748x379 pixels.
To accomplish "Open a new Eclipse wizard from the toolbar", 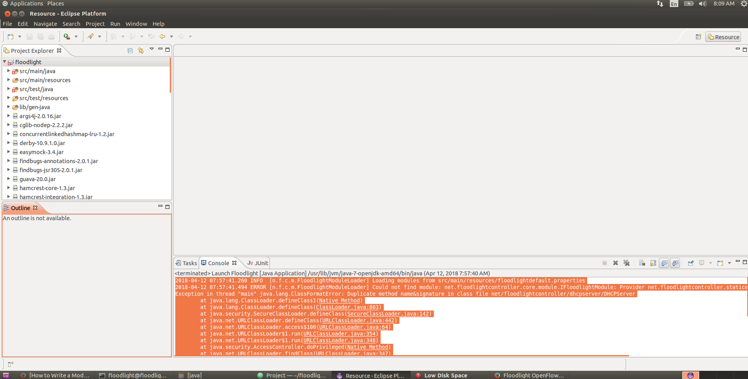I will tap(10, 36).
